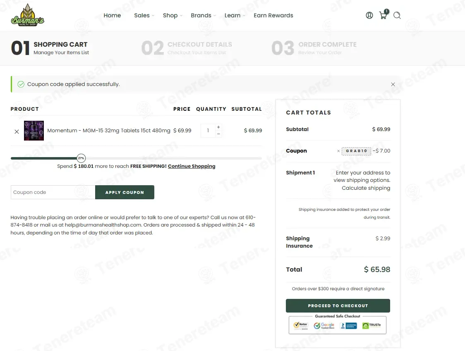This screenshot has height=351, width=465.
Task: Click the Google Trusted Store badge
Action: point(324,325)
